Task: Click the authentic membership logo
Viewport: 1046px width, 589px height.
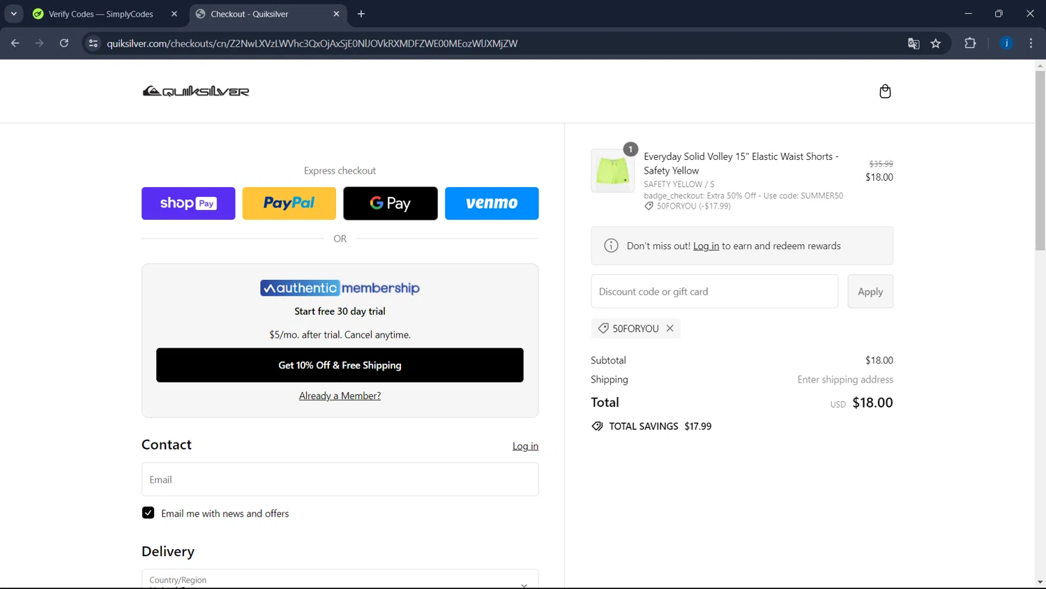Action: point(340,288)
